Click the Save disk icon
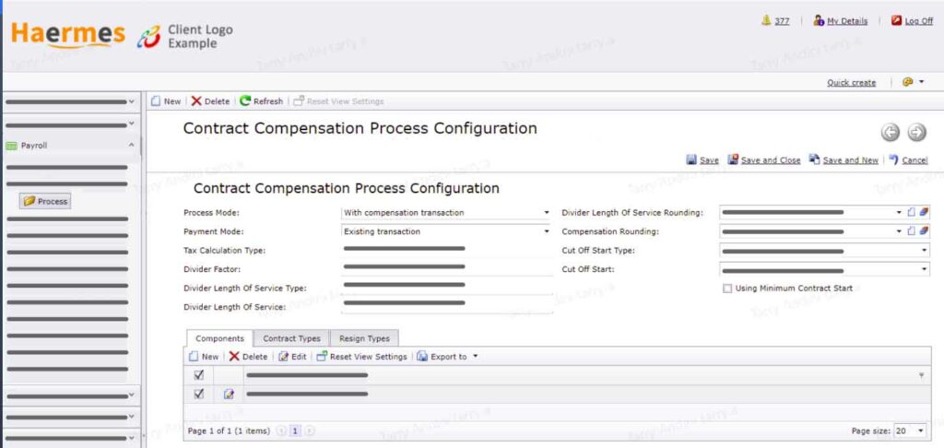This screenshot has height=448, width=944. tap(691, 159)
